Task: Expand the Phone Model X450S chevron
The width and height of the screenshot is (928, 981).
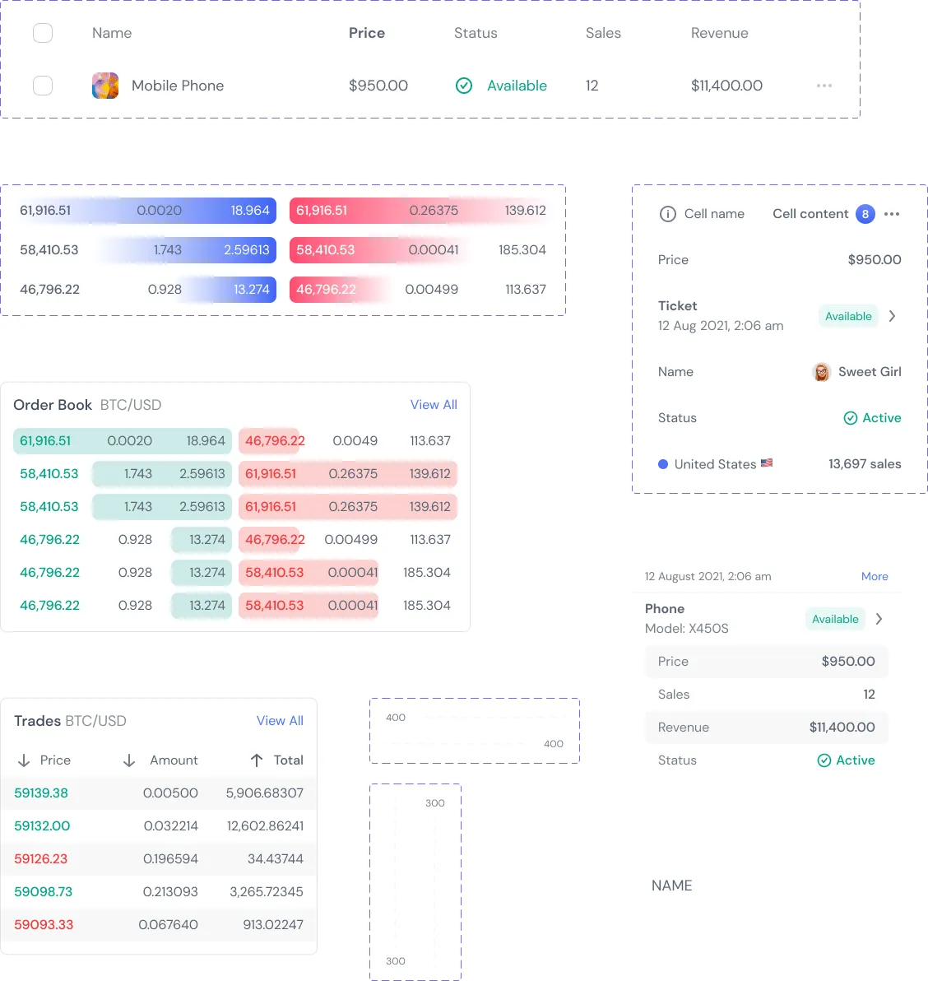Action: click(x=879, y=619)
